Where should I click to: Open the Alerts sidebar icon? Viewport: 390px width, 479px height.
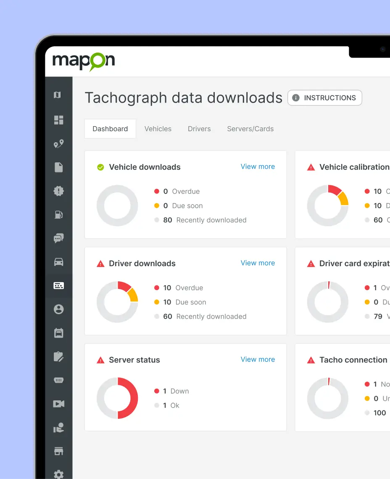click(x=59, y=191)
